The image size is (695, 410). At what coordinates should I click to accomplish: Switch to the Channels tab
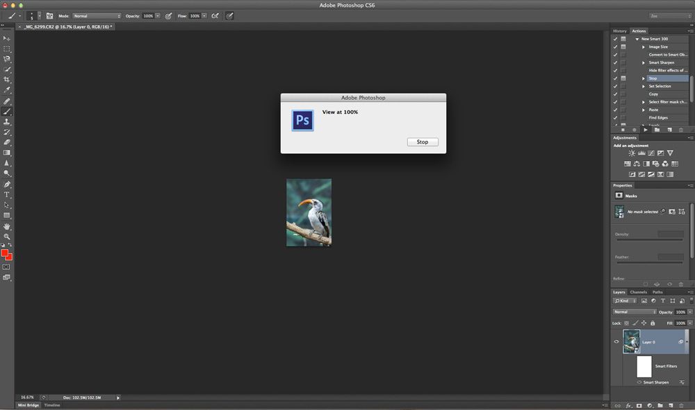click(x=638, y=292)
